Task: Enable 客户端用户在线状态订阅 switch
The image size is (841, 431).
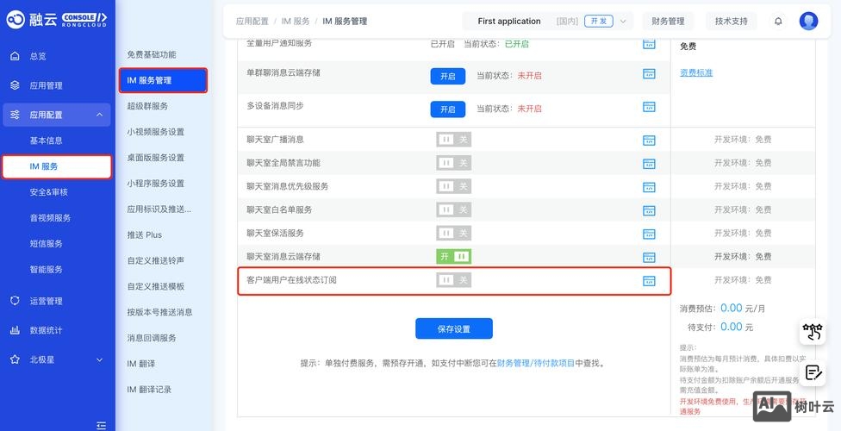Action: tap(454, 279)
